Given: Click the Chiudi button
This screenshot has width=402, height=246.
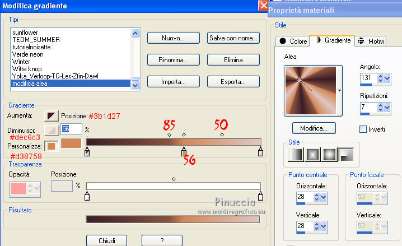Looking at the screenshot, I should 106,240.
